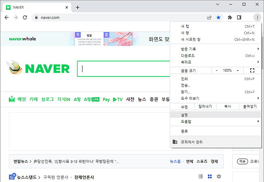Open the 뉴스 link
This screenshot has width=264, height=182.
(142, 99)
